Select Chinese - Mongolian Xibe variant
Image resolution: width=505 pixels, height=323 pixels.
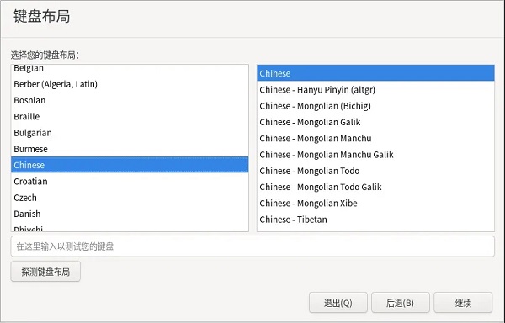[375, 204]
